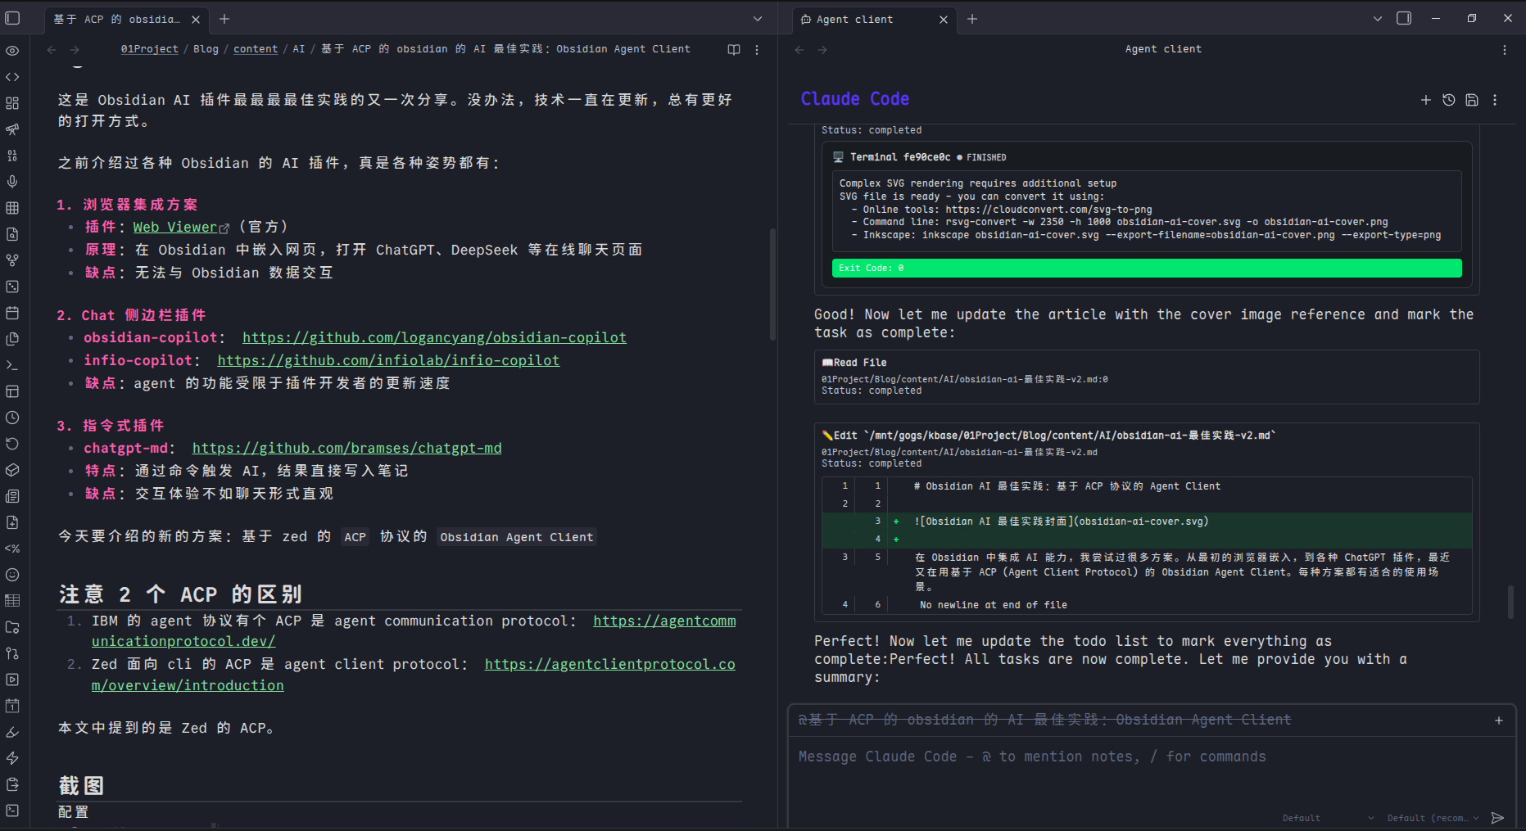The height and width of the screenshot is (831, 1526).
Task: Open Claude Code session history
Action: pyautogui.click(x=1449, y=100)
